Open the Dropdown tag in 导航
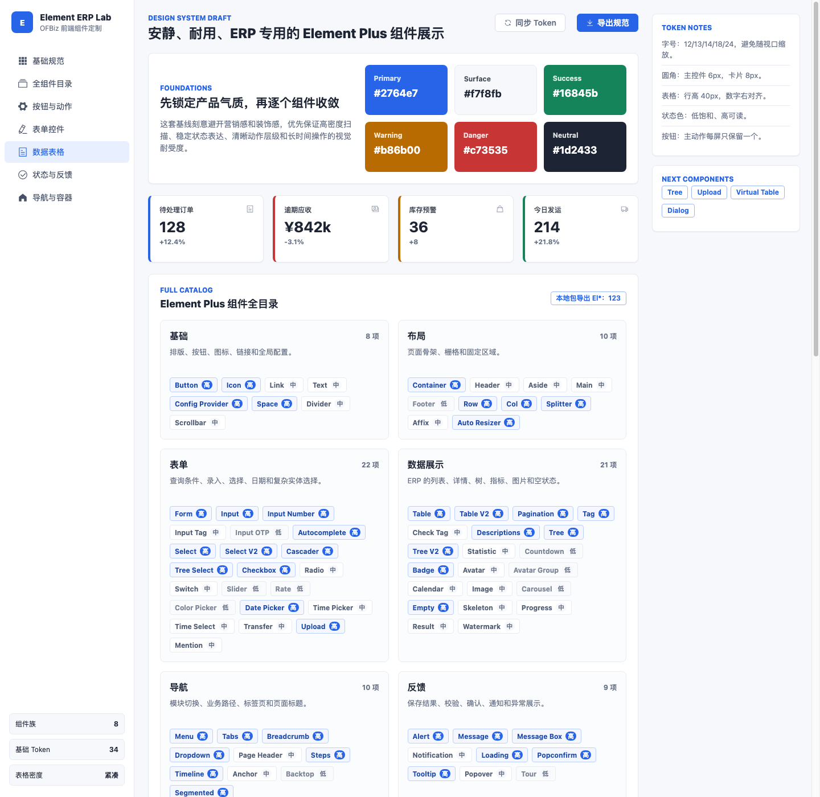The height and width of the screenshot is (797, 820). point(199,755)
